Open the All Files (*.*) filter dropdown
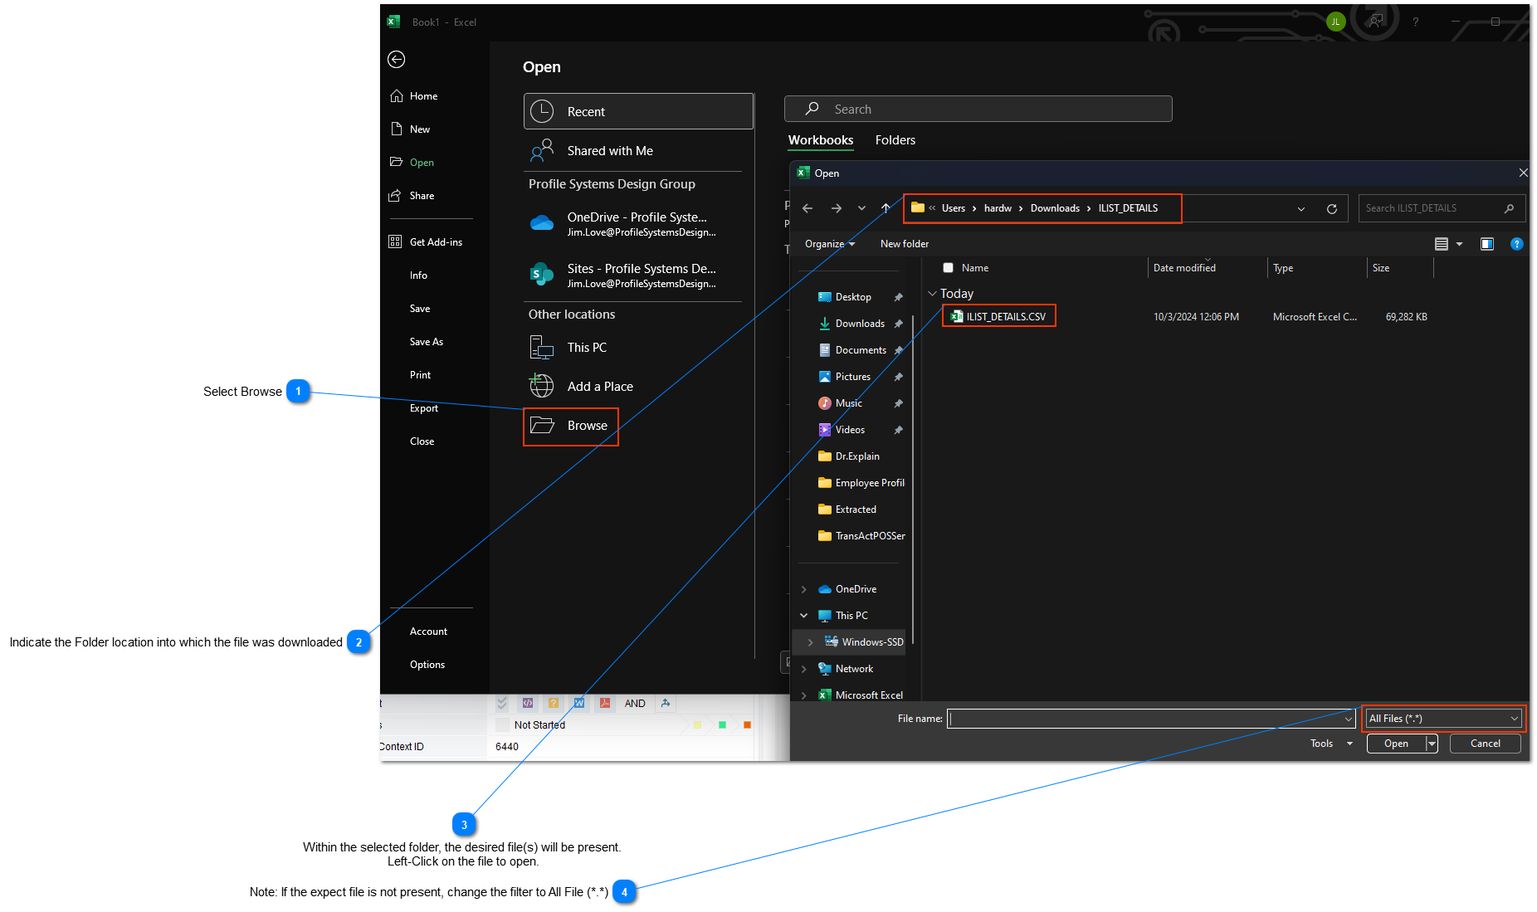The height and width of the screenshot is (912, 1537). 1442,719
